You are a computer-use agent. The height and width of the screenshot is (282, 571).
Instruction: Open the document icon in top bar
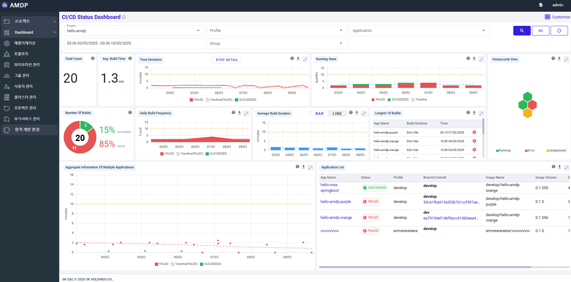pyautogui.click(x=541, y=5)
